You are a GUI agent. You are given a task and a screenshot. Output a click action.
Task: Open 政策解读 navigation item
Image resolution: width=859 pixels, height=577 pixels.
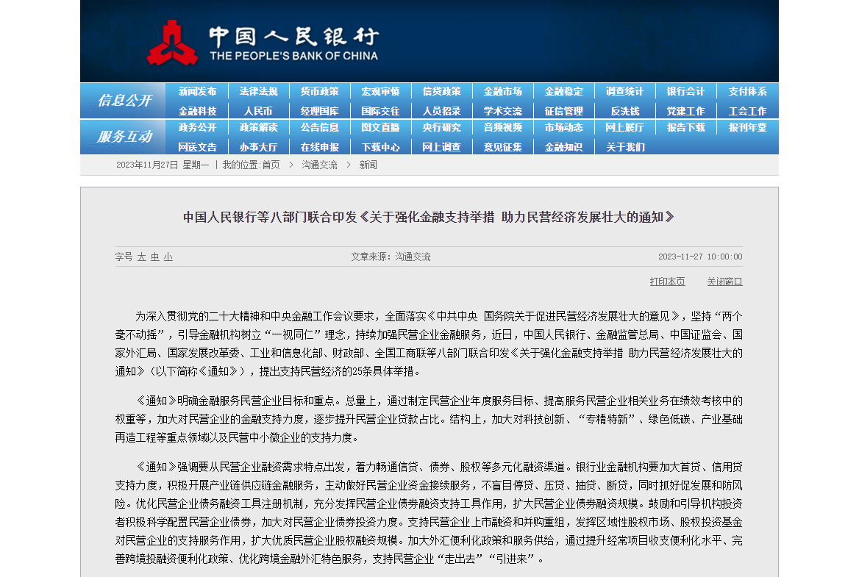click(258, 128)
